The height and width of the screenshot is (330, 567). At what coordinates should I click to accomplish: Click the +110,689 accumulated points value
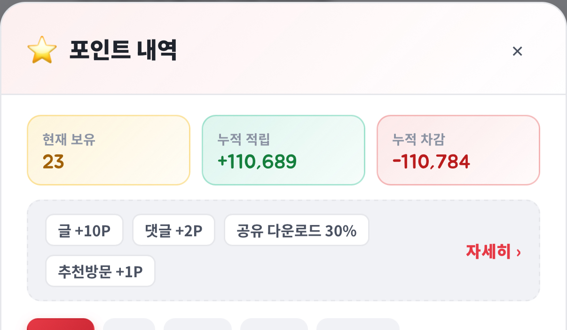tap(257, 162)
